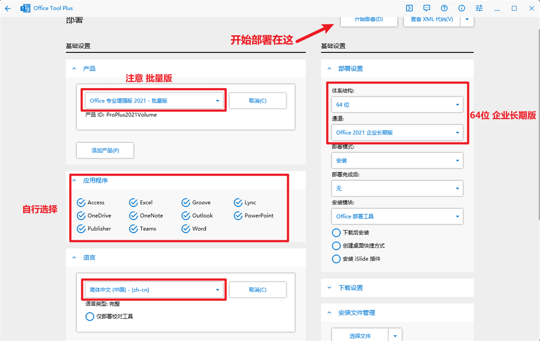Open the arrow beside View XML code
Image resolution: width=540 pixels, height=341 pixels.
point(467,19)
